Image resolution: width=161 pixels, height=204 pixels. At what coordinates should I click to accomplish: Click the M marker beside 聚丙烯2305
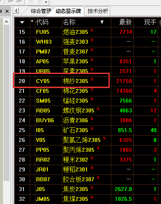point(98,148)
